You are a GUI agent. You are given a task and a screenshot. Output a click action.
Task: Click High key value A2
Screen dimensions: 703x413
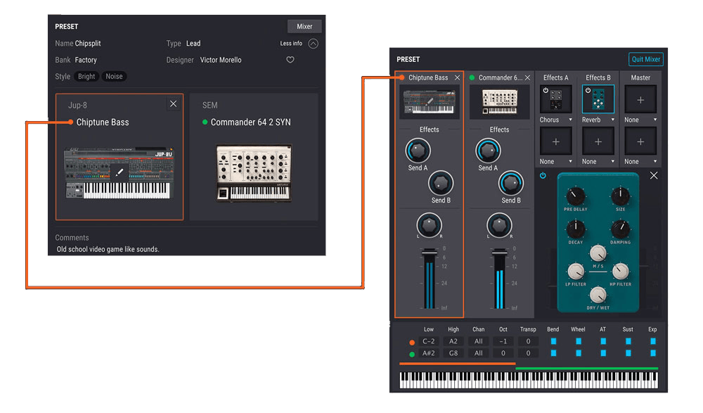click(453, 341)
